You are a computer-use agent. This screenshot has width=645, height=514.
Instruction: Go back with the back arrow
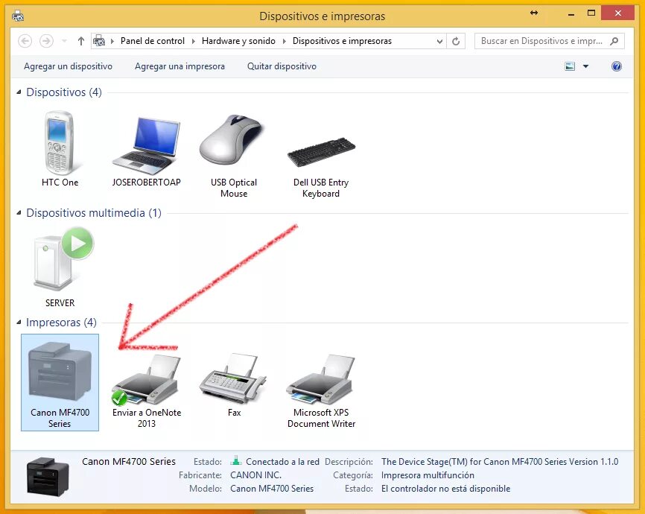[x=25, y=41]
